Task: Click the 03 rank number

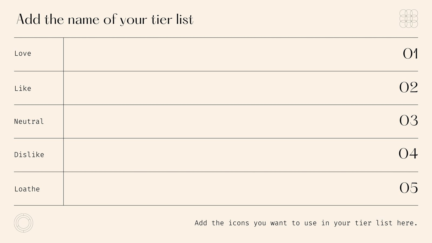Action: (x=409, y=120)
